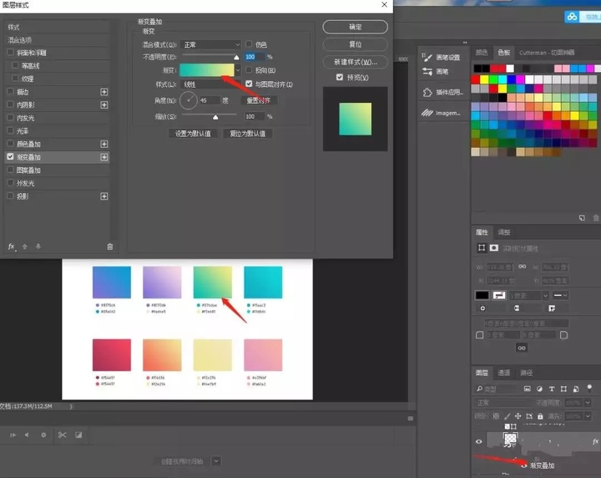Image resolution: width=601 pixels, height=478 pixels.
Task: Click the pixel layer filter icon
Action: (x=527, y=389)
